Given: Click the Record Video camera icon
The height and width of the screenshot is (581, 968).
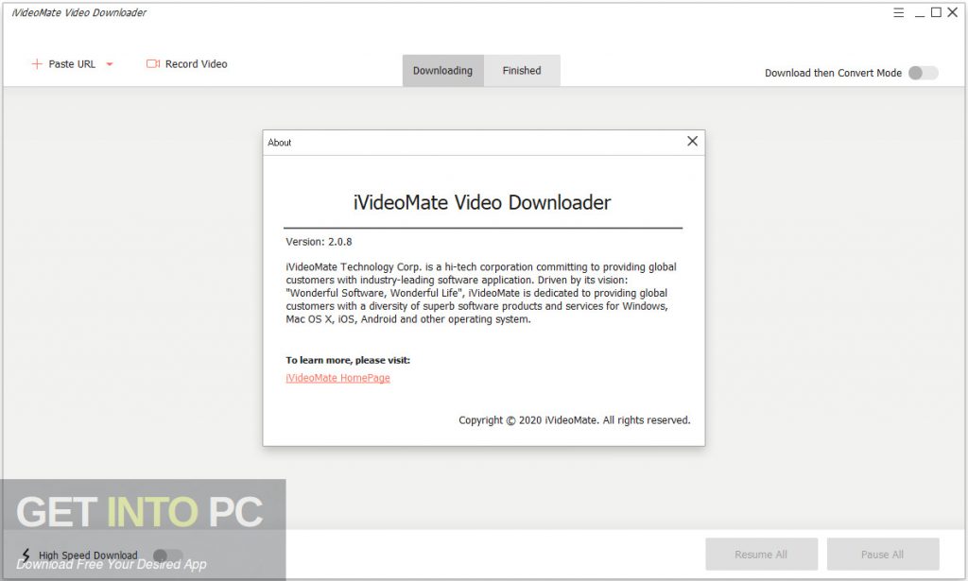Looking at the screenshot, I should [153, 63].
